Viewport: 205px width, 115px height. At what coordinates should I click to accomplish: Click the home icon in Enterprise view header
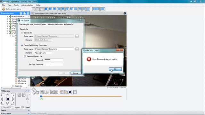[24, 13]
